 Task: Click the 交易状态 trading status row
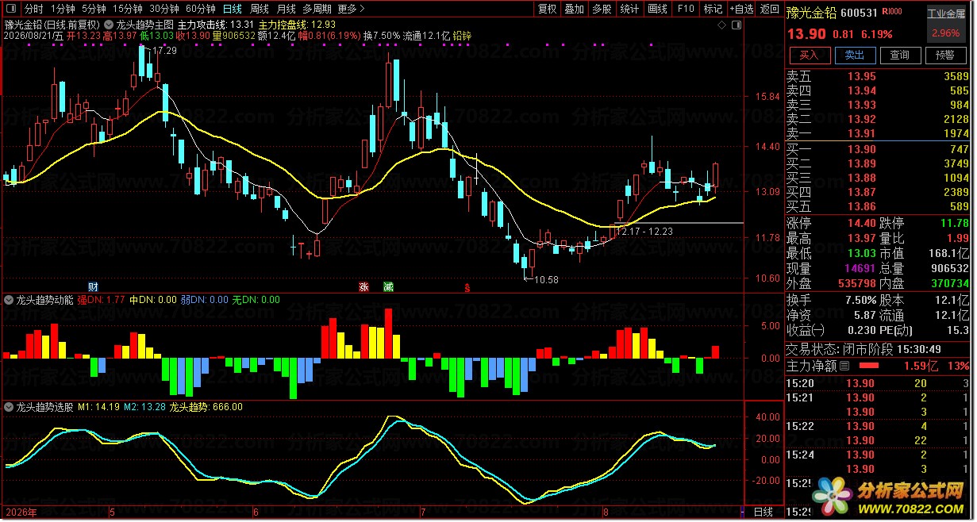[879, 349]
